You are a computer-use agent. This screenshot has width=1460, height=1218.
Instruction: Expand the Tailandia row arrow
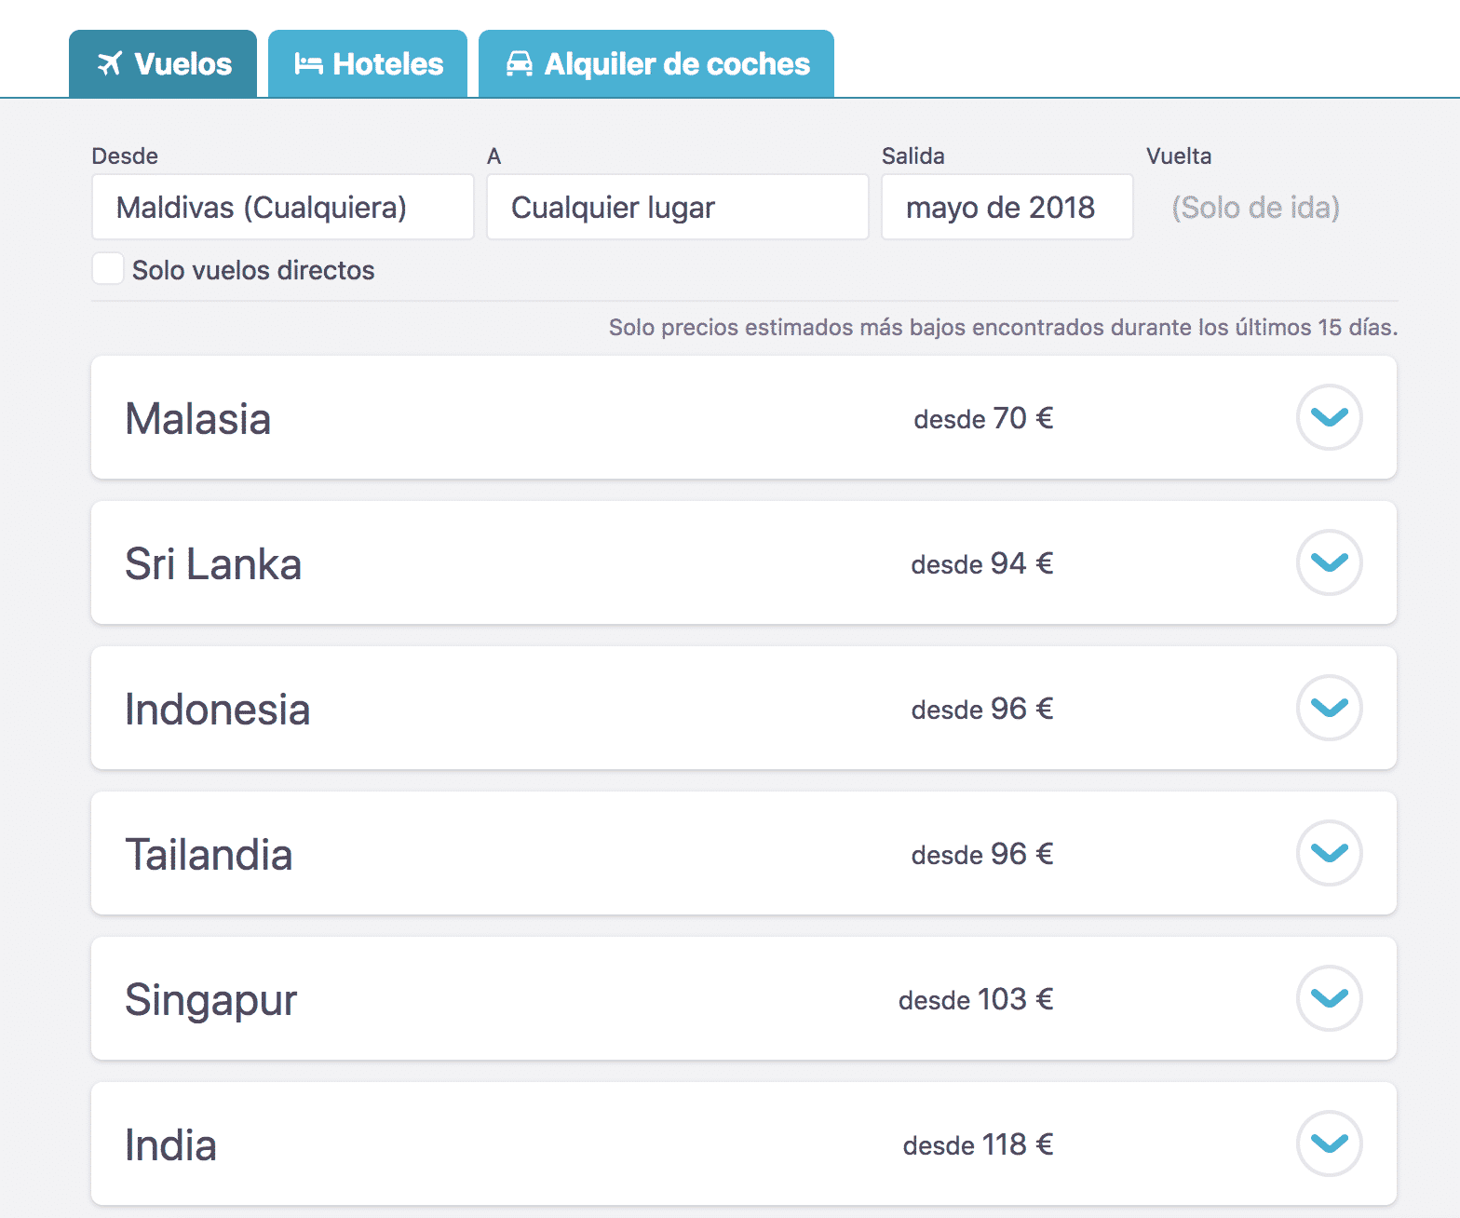[1329, 853]
